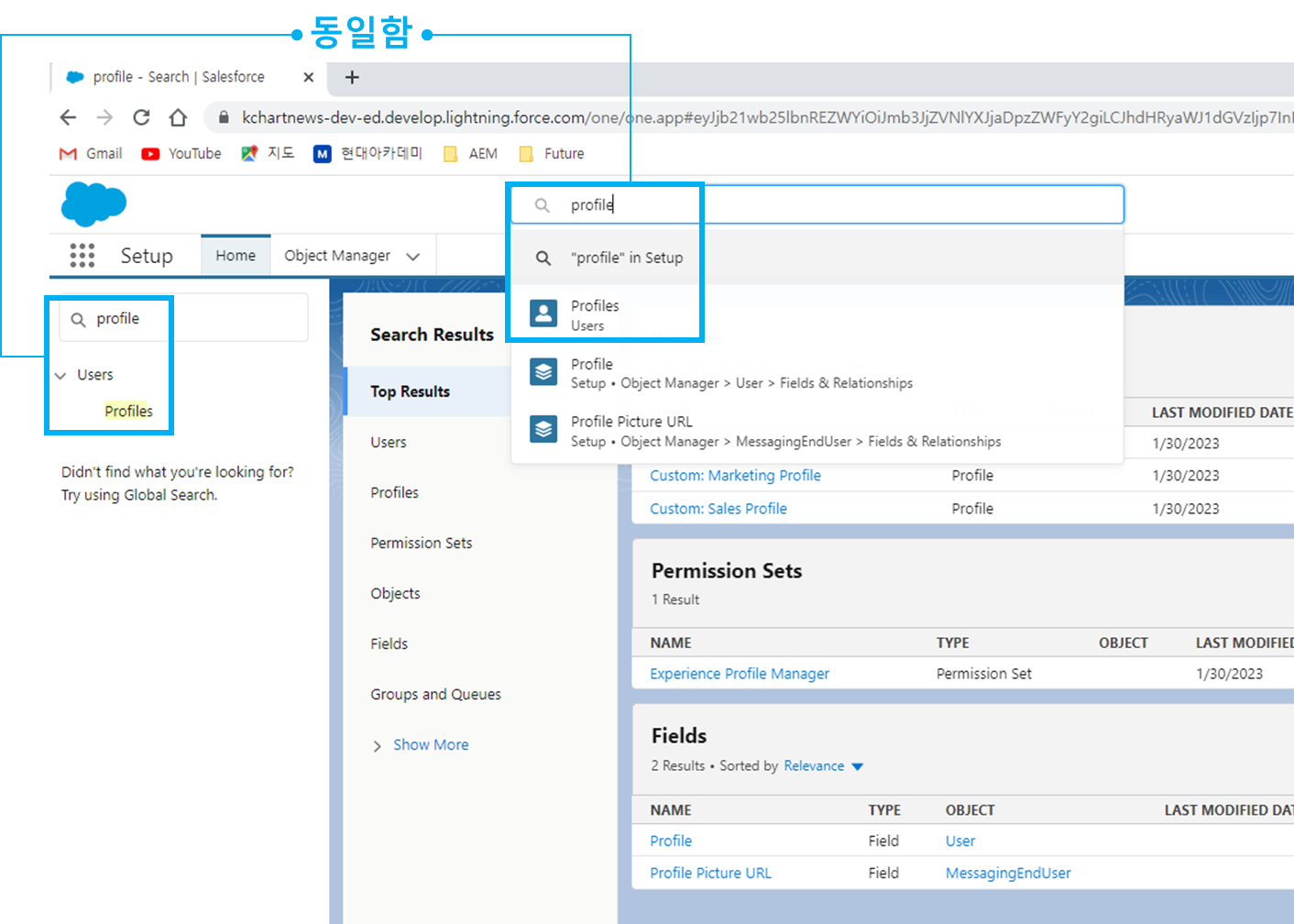This screenshot has width=1294, height=924.
Task: Click the global search input field
Action: (x=817, y=204)
